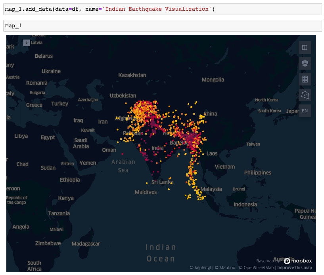Click the Angola map label
Viewport: 324px width, 275px height.
21,227
